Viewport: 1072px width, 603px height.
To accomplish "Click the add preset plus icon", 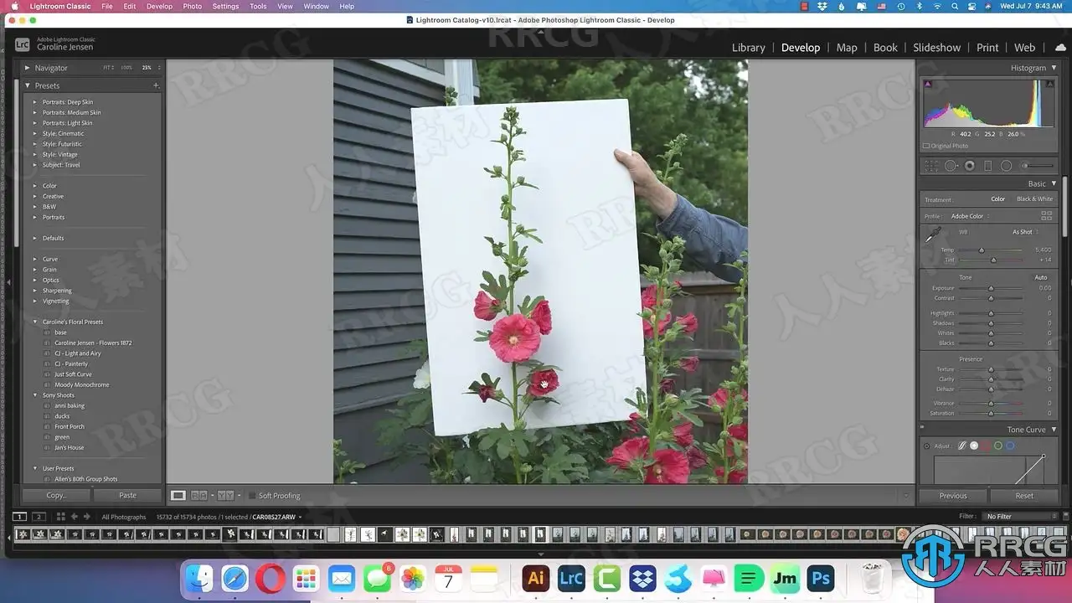I will (x=156, y=85).
